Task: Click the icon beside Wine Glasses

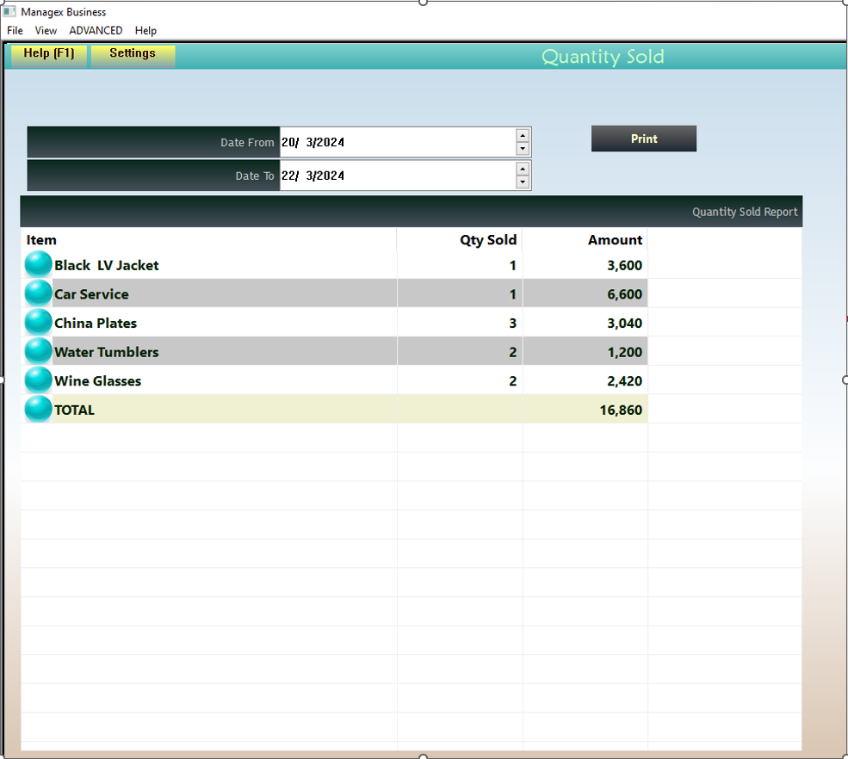Action: tap(37, 379)
